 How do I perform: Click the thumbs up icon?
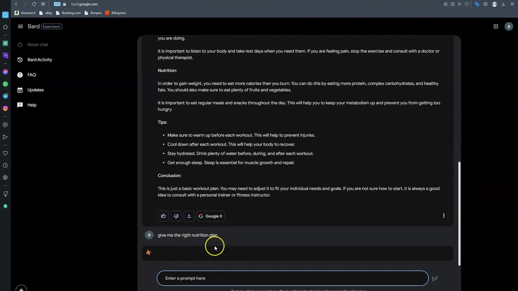[x=163, y=216]
